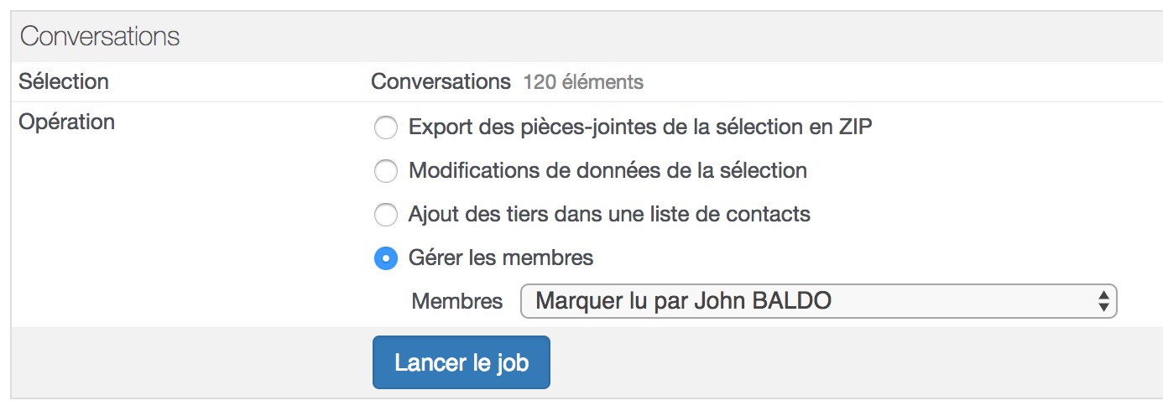Choose Modifications de données radio option

click(x=385, y=171)
